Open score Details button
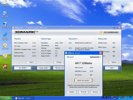The height and width of the screenshot is (100, 133). [x=72, y=92]
